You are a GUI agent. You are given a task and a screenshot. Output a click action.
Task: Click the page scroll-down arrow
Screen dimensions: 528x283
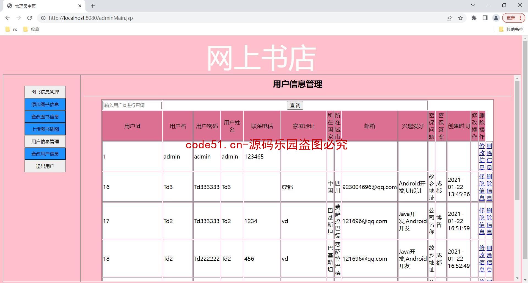point(525,280)
